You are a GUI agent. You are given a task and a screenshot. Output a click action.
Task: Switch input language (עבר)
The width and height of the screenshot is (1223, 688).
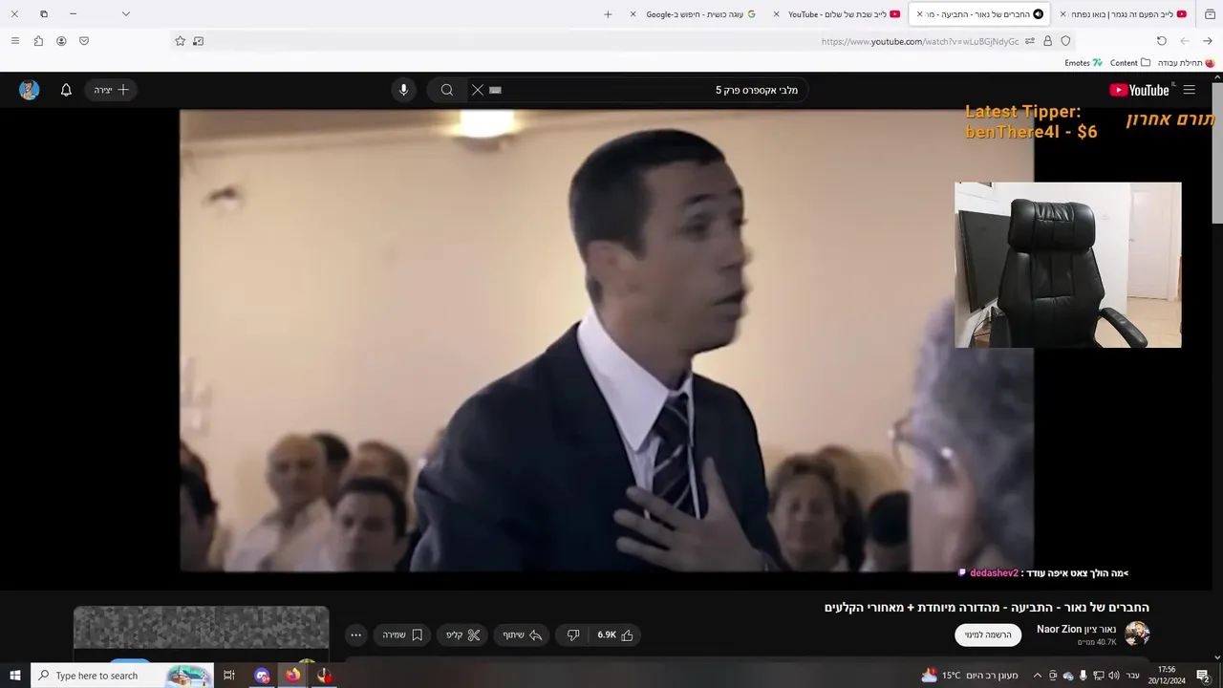1132,676
